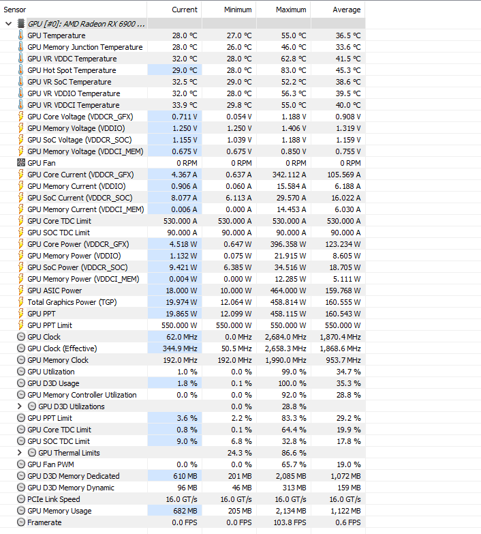Click maximum value 342.112 A of Core Current

pos(289,175)
